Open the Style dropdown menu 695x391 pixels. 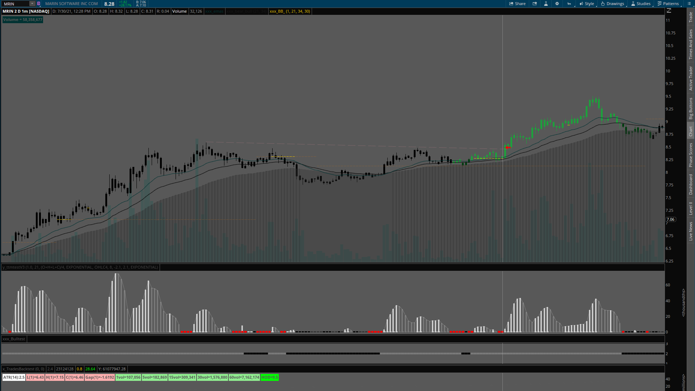(x=587, y=4)
